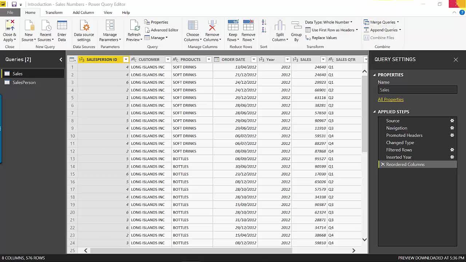Open the Add Column tab
This screenshot has width=466, height=262.
pos(83,12)
